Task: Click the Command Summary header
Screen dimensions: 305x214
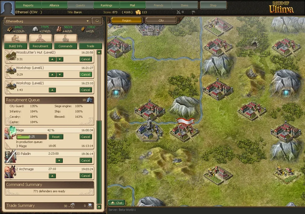Action: click(49, 185)
